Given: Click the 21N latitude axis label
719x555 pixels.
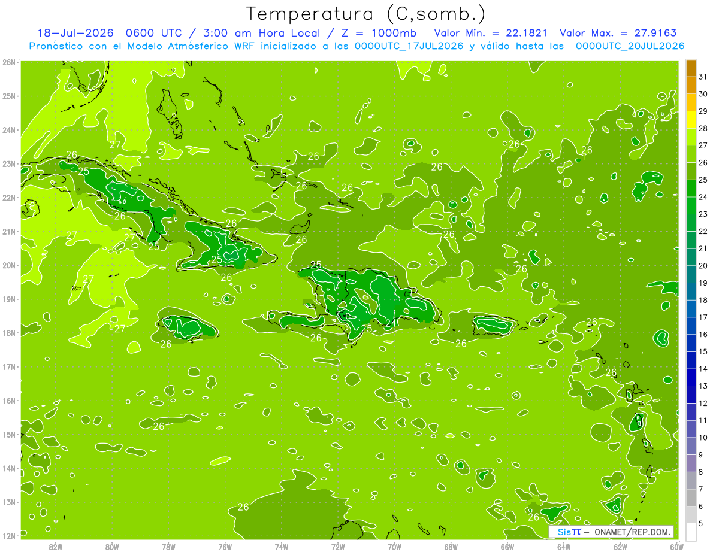Looking at the screenshot, I should 9,232.
